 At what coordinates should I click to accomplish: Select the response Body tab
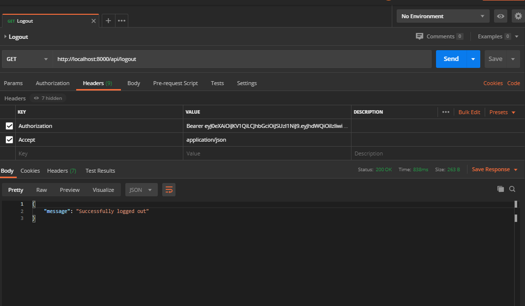click(x=7, y=171)
